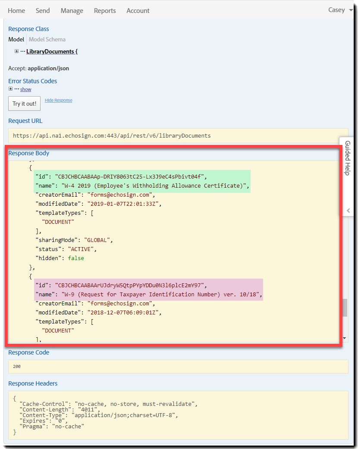Click the Response Code 200 value
358x449 pixels.
pyautogui.click(x=17, y=366)
